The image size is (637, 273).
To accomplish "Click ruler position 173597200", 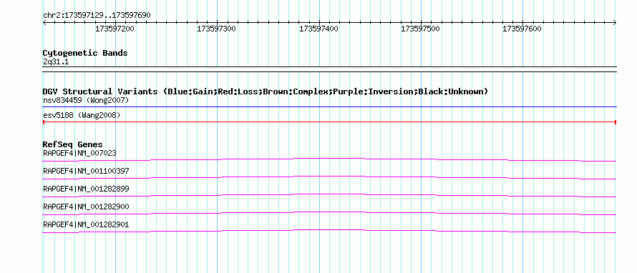I will (x=115, y=29).
